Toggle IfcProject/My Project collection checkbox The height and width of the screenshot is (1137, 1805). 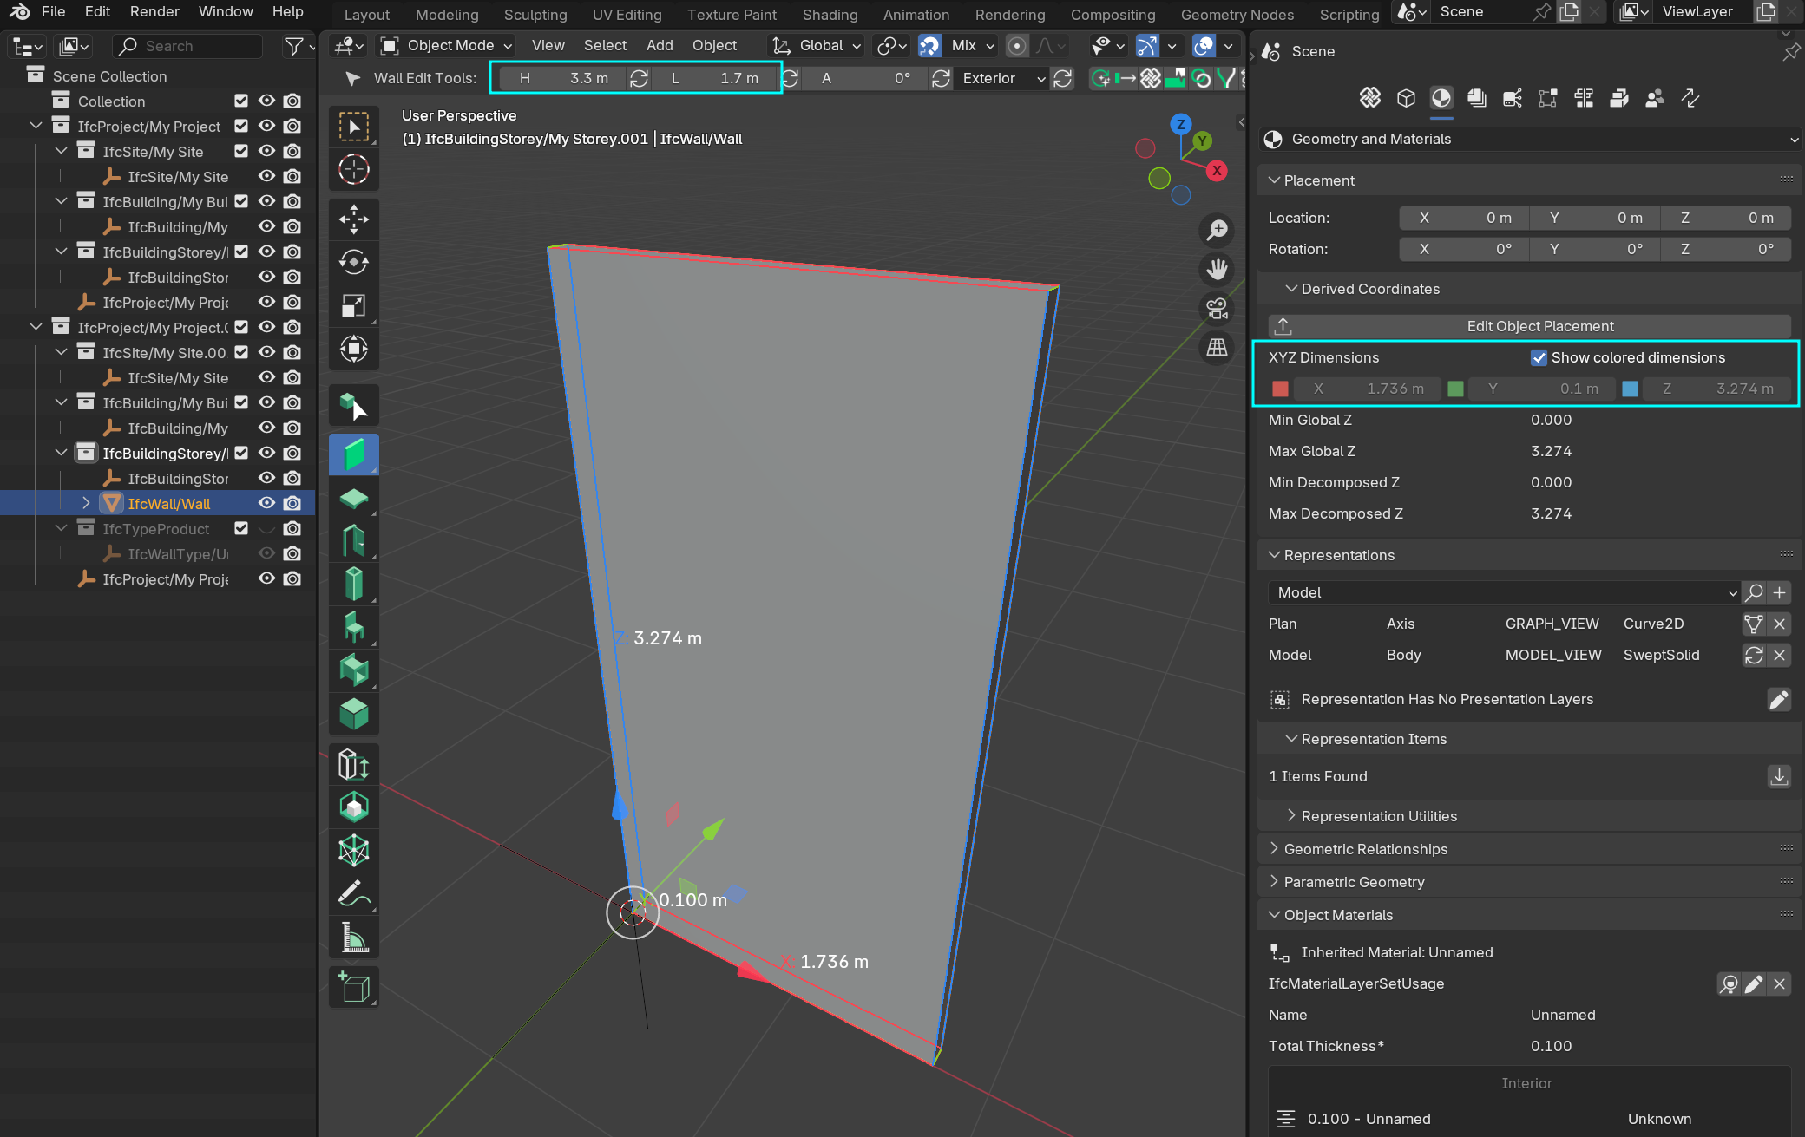coord(241,127)
